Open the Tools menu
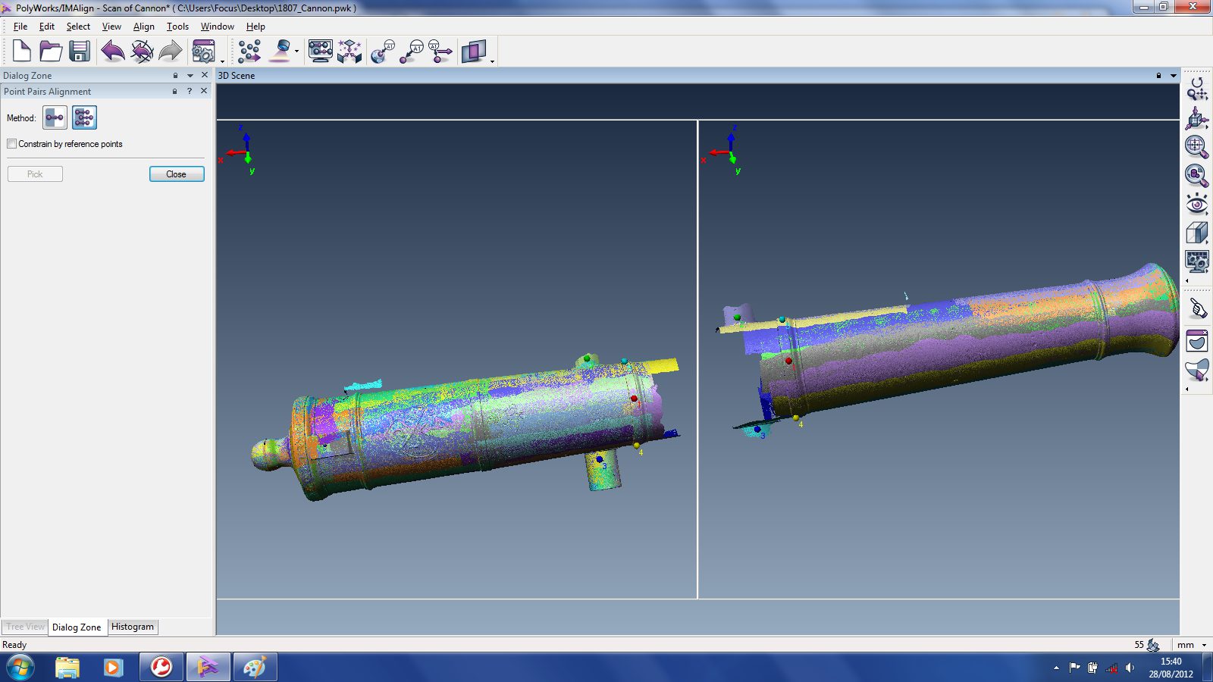Image resolution: width=1213 pixels, height=682 pixels. click(x=177, y=27)
